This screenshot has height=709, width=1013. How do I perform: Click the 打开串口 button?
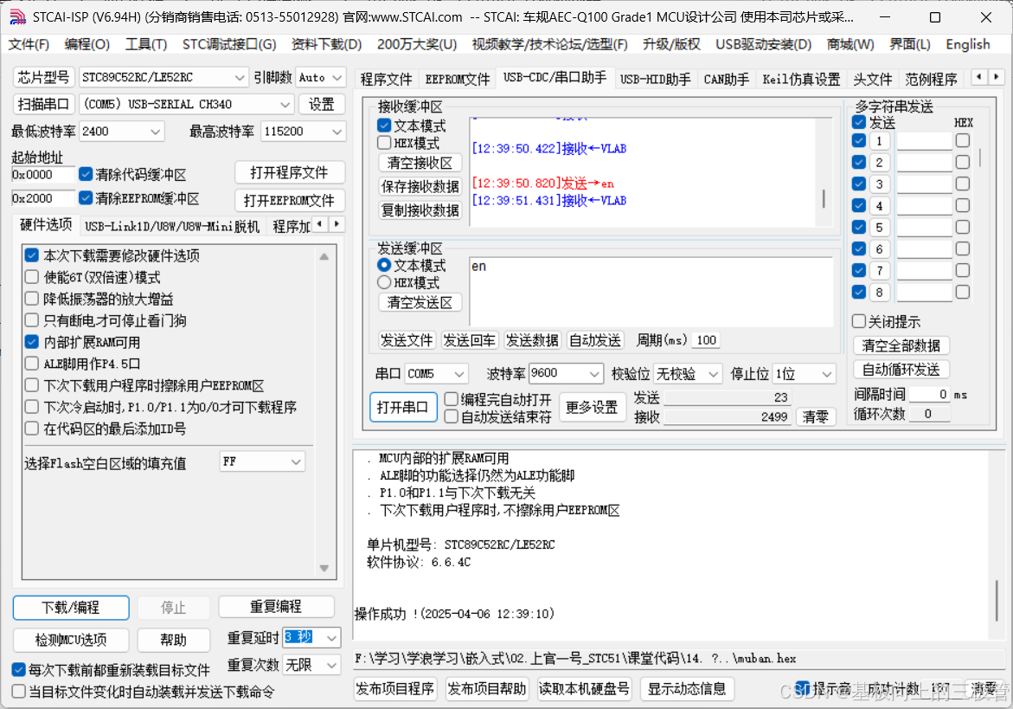(x=403, y=407)
